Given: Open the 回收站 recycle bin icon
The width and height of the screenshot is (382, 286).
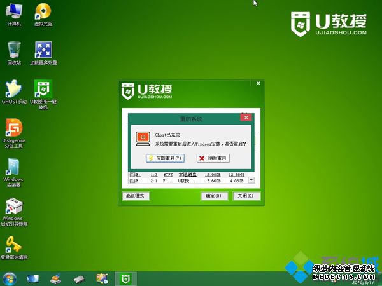Looking at the screenshot, I should click(x=14, y=53).
